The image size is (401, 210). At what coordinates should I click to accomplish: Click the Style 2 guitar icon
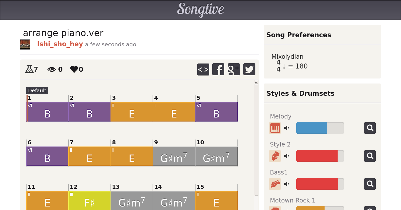click(x=275, y=156)
